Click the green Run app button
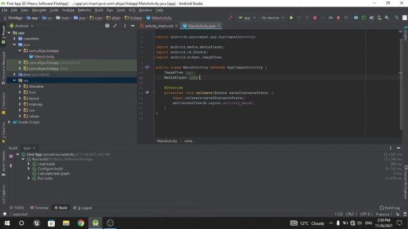The image size is (408, 229). [x=291, y=18]
